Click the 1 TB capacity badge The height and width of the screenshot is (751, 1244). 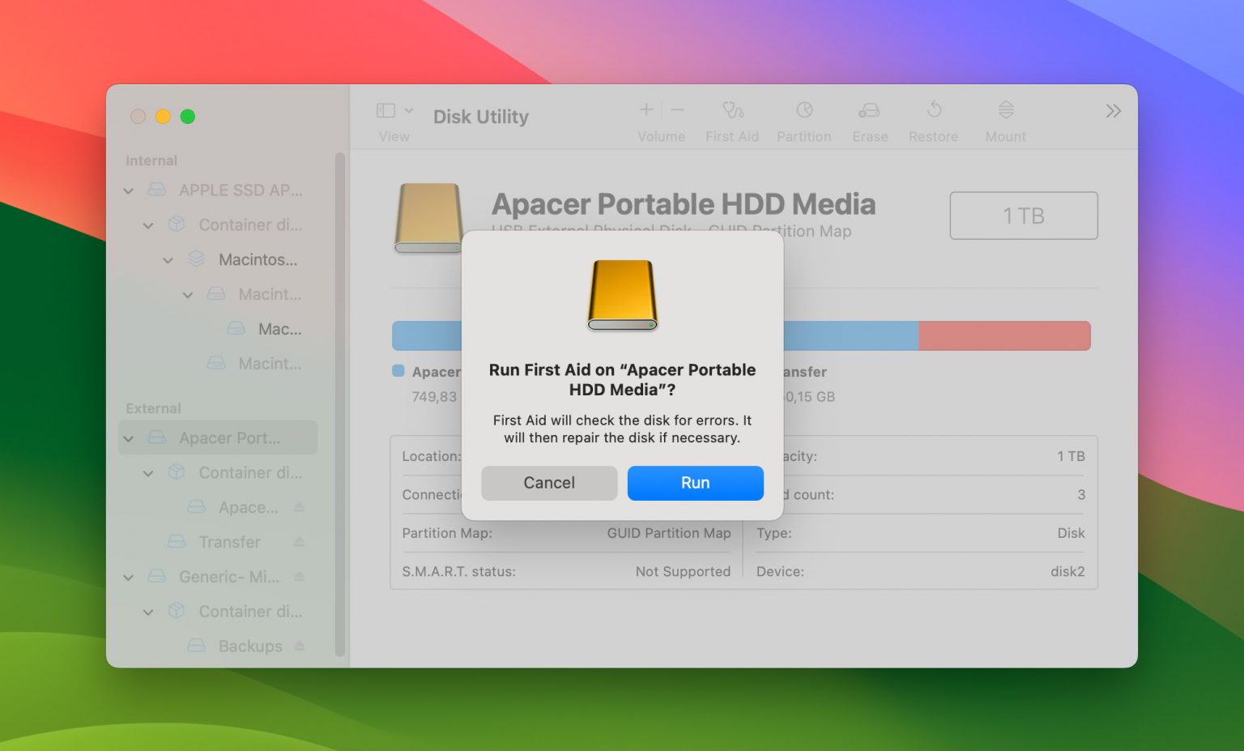tap(1023, 215)
